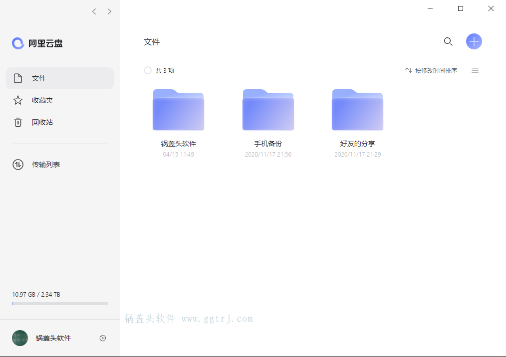Switch layout with the list view icon
The height and width of the screenshot is (357, 506).
click(x=475, y=70)
